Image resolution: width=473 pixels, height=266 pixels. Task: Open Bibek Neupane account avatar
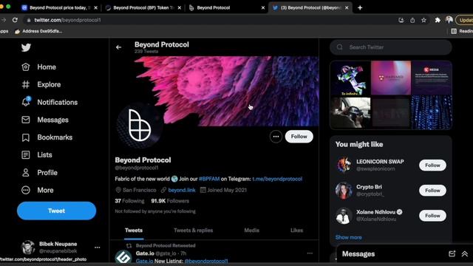(28, 248)
